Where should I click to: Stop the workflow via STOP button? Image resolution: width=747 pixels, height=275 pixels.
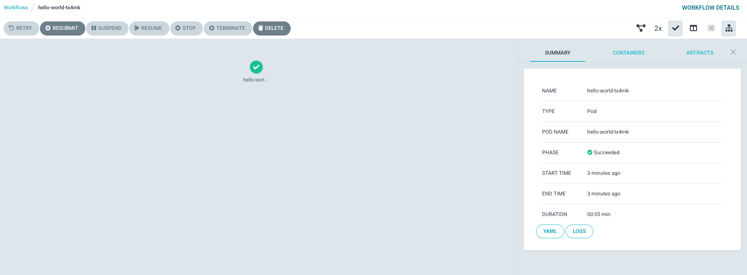(186, 28)
